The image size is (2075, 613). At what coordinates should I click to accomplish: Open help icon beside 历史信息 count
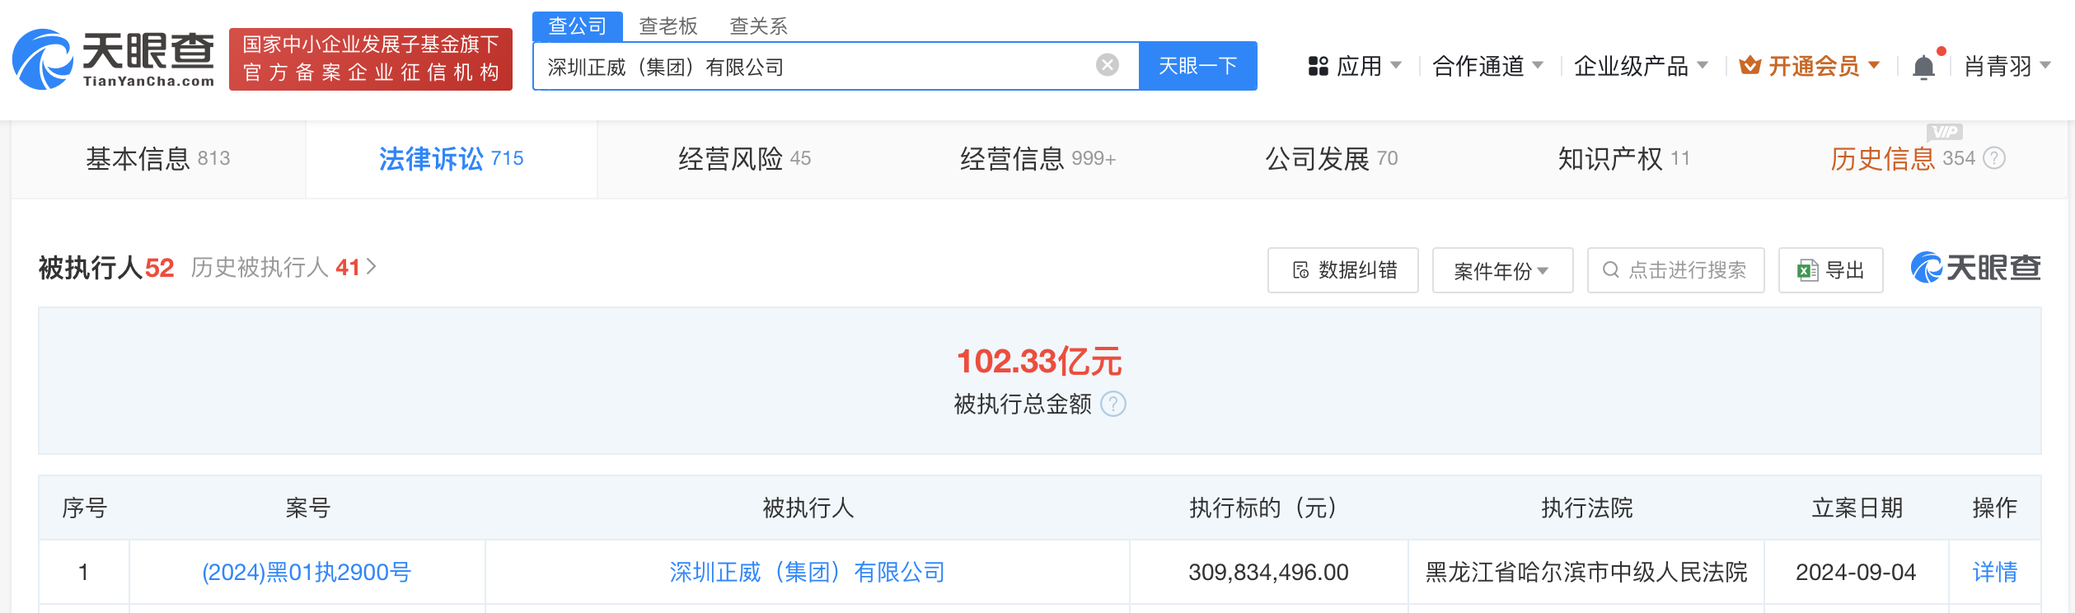point(1994,158)
